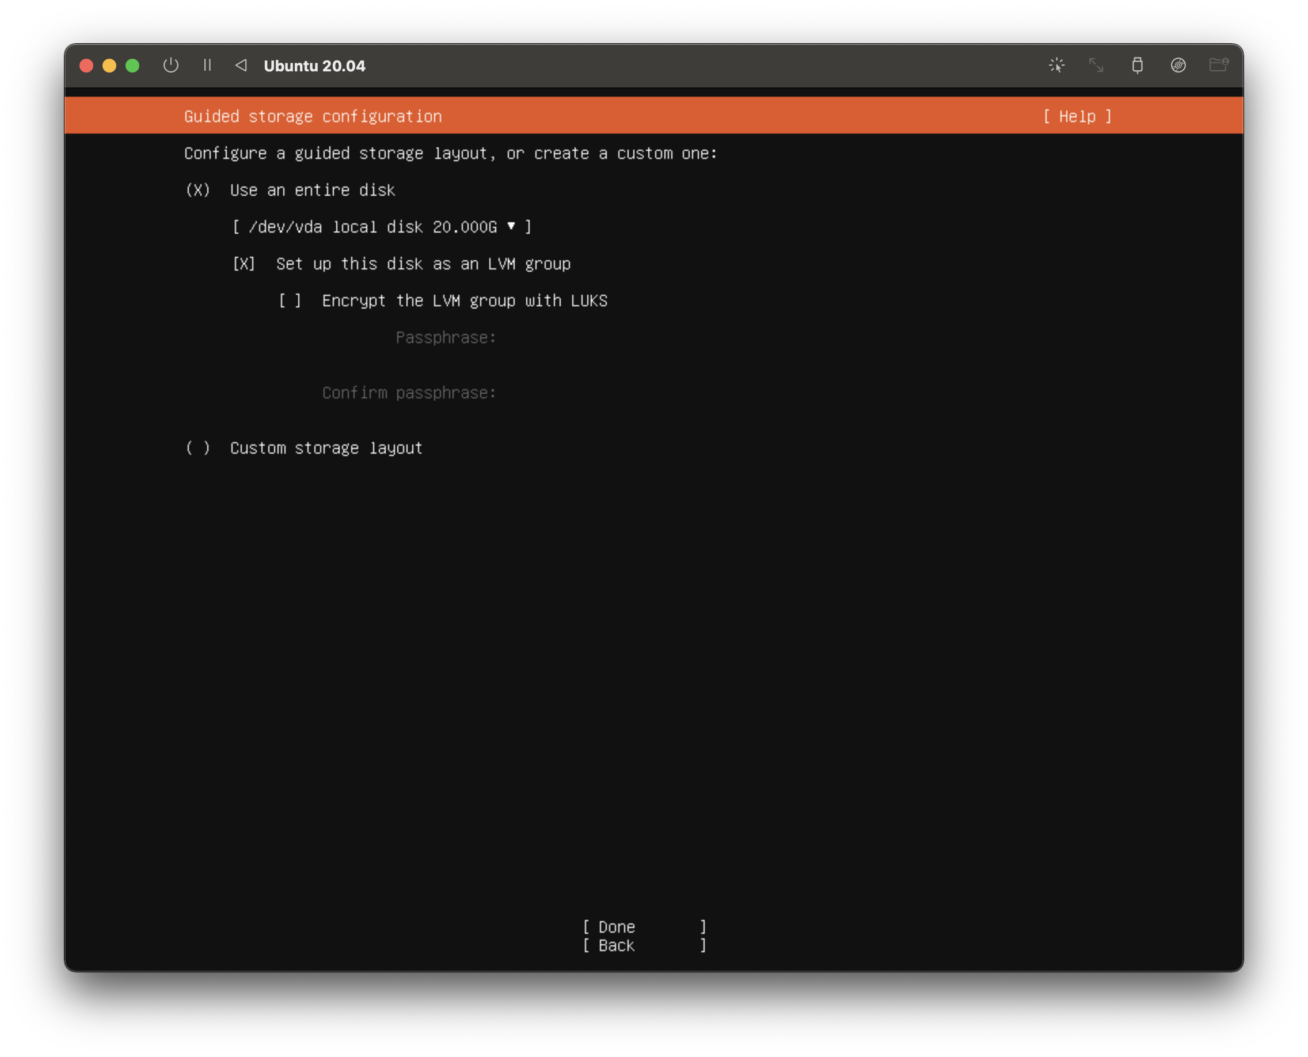Open the shared folder icon

click(1218, 65)
